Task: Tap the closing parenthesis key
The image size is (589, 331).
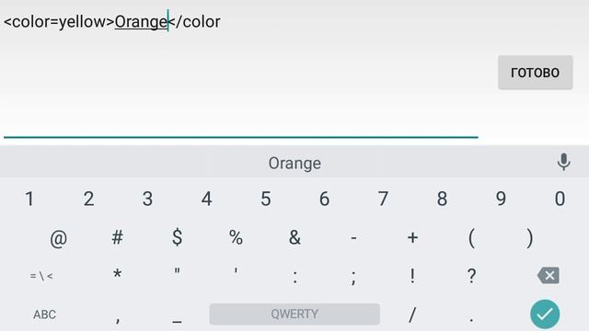Action: click(530, 238)
